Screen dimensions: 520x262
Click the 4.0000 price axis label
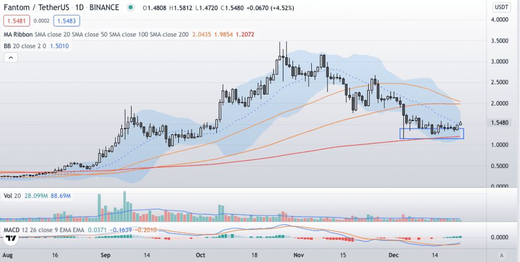tap(500, 20)
